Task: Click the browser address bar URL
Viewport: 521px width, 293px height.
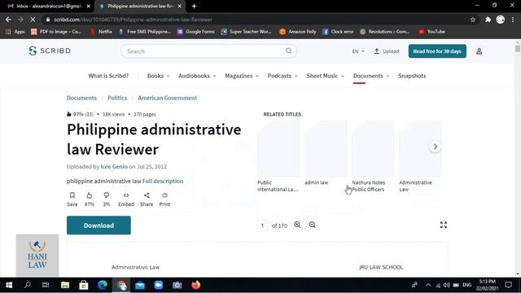Action: (133, 20)
